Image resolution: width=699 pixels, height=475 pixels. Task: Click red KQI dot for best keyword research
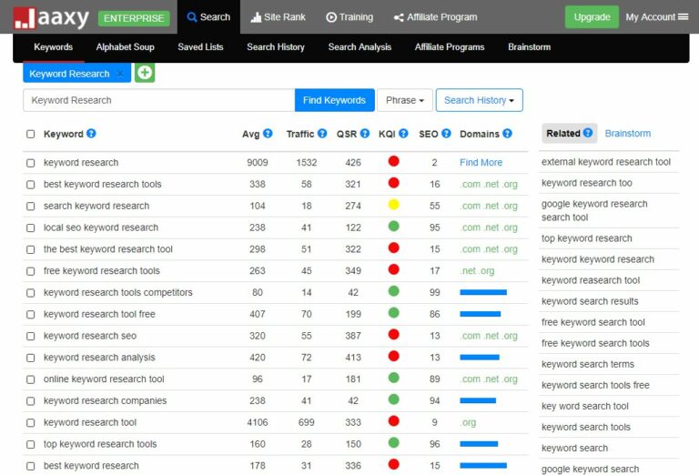point(393,464)
